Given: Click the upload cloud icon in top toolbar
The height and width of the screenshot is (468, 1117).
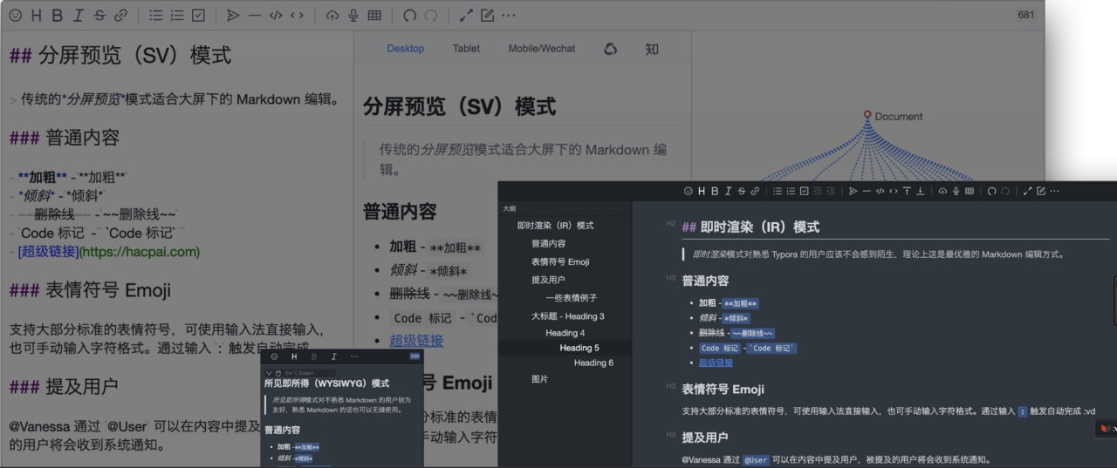Looking at the screenshot, I should pyautogui.click(x=332, y=16).
